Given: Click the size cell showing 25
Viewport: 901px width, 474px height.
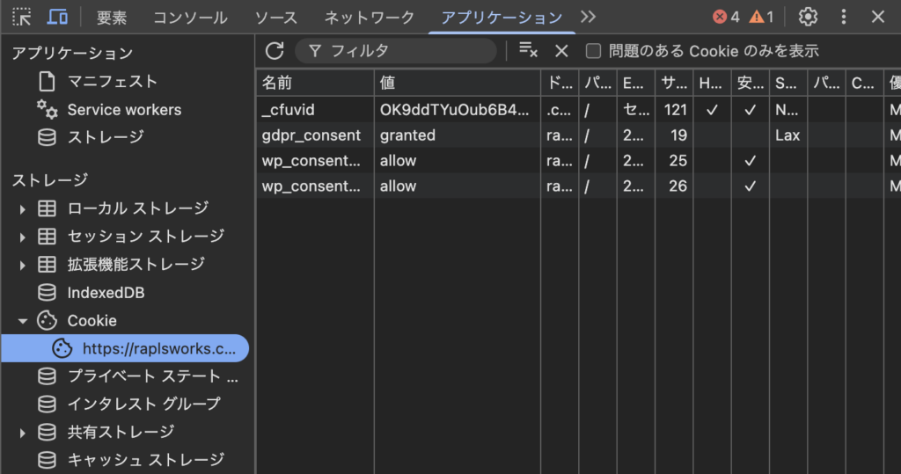Looking at the screenshot, I should (x=674, y=161).
